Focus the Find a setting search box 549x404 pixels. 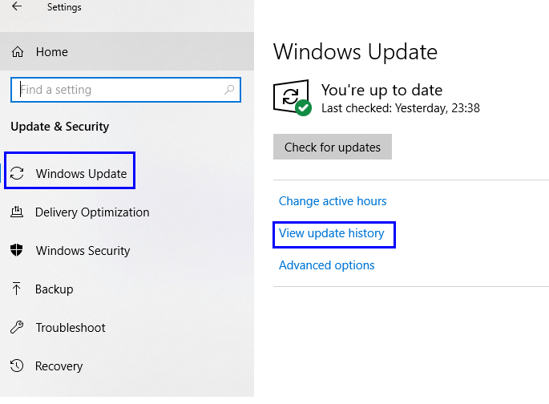click(x=126, y=90)
